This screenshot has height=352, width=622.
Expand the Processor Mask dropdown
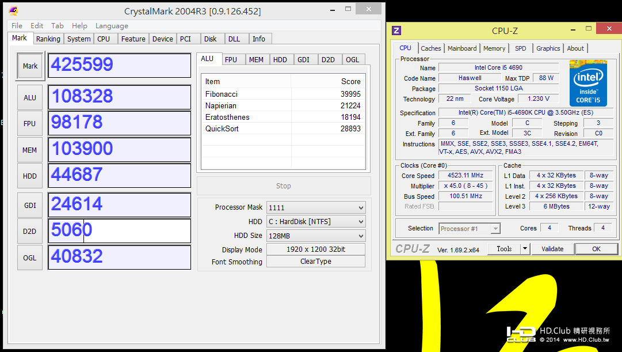click(316, 207)
